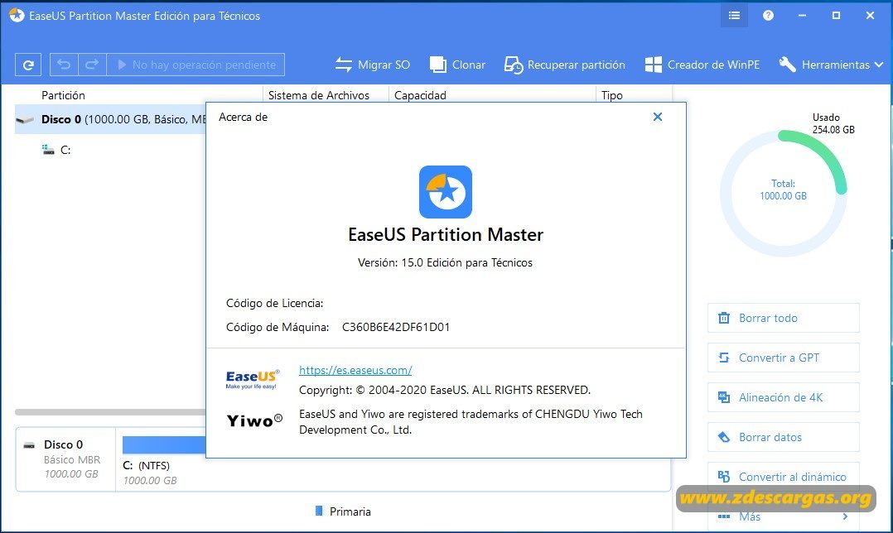Click the Primaria legend color swatch
The height and width of the screenshot is (533, 893).
319,511
